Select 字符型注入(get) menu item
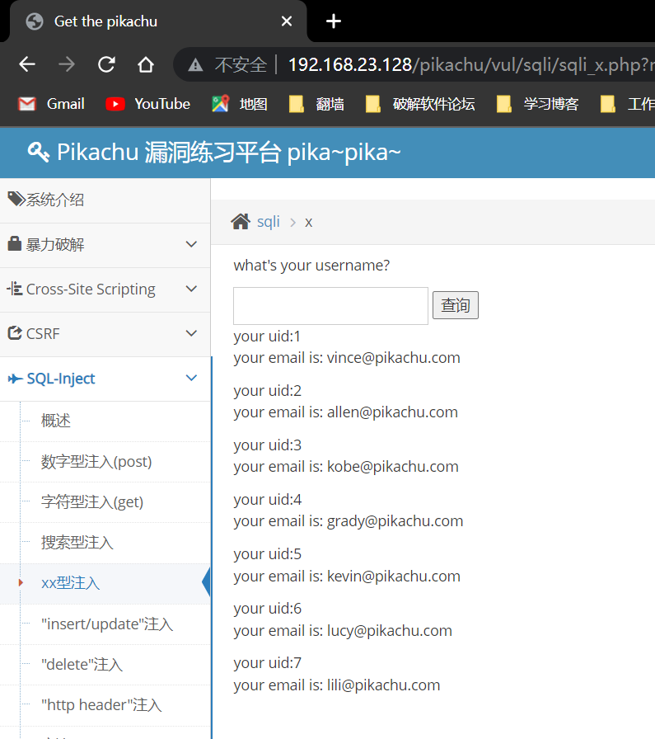 (x=92, y=502)
